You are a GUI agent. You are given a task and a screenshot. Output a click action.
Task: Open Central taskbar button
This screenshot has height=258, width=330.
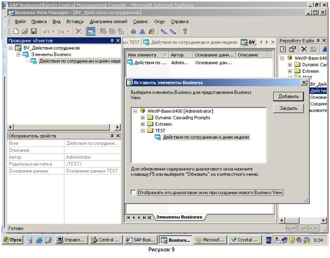[x=106, y=240]
